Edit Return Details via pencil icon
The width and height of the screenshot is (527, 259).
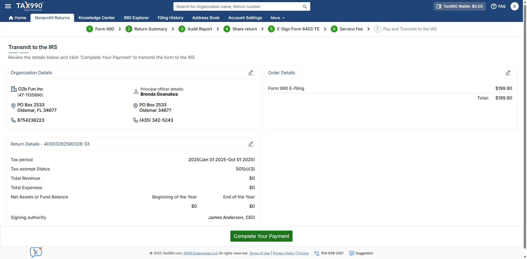[x=251, y=144]
